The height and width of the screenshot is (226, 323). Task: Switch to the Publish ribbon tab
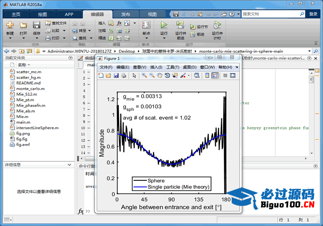[126, 14]
